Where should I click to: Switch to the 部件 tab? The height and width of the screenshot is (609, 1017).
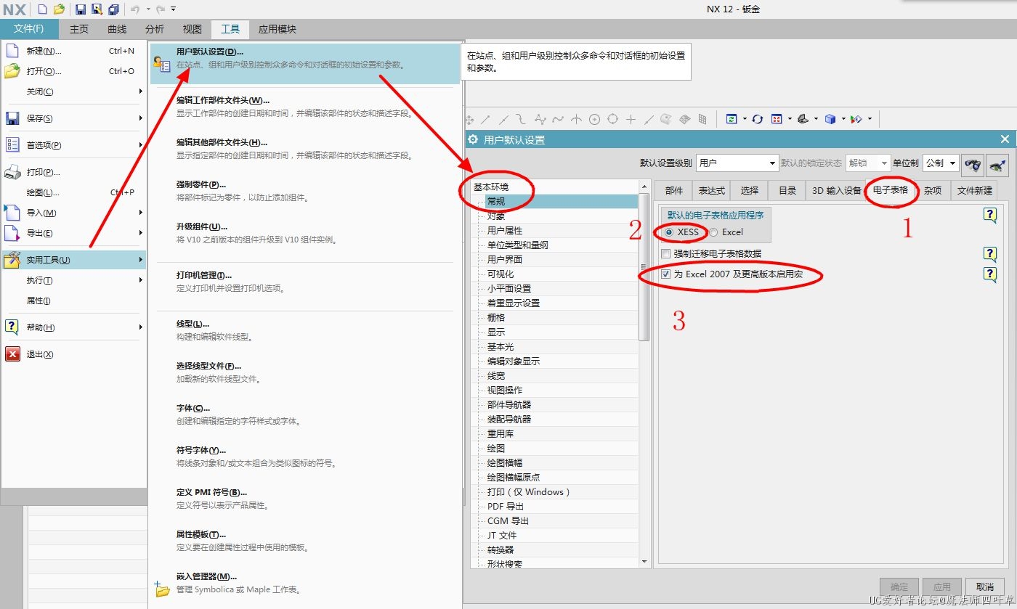pyautogui.click(x=674, y=190)
